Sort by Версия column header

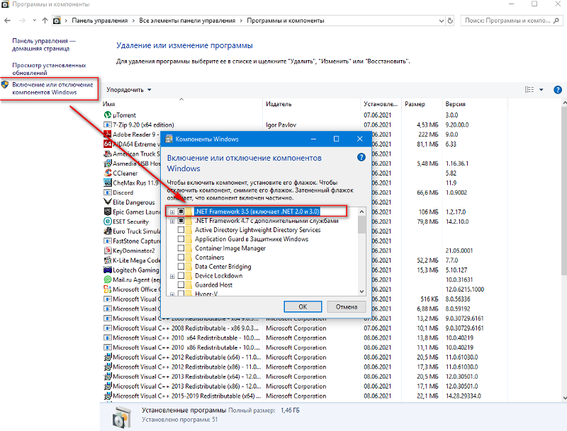tap(475, 104)
